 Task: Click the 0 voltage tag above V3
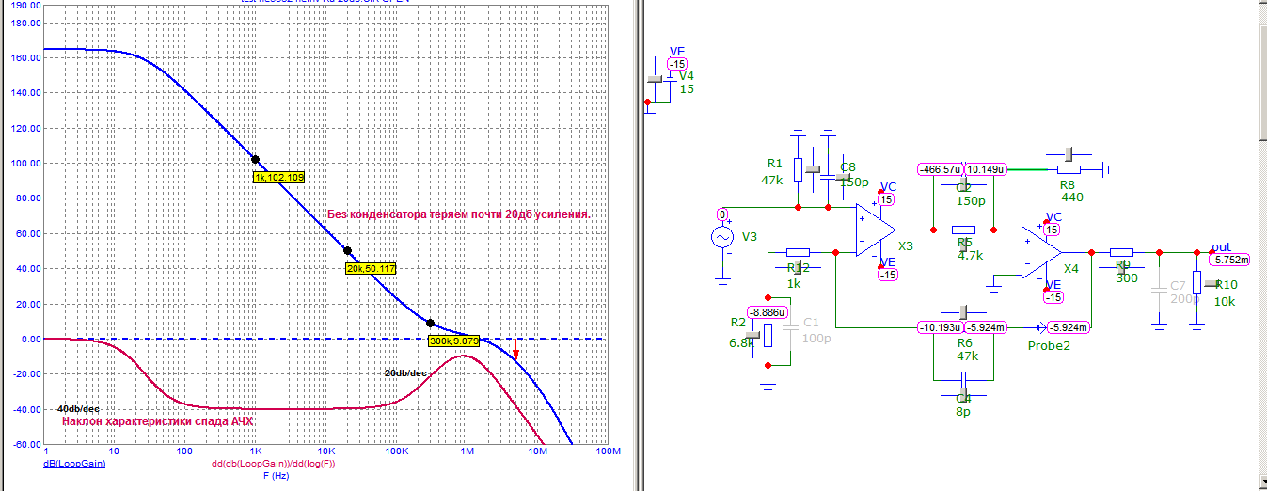(x=722, y=214)
